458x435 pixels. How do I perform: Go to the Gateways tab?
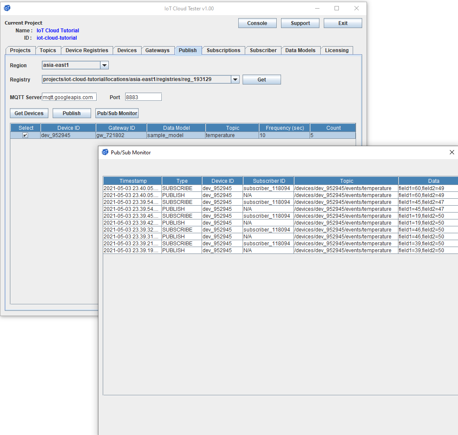[x=158, y=50]
